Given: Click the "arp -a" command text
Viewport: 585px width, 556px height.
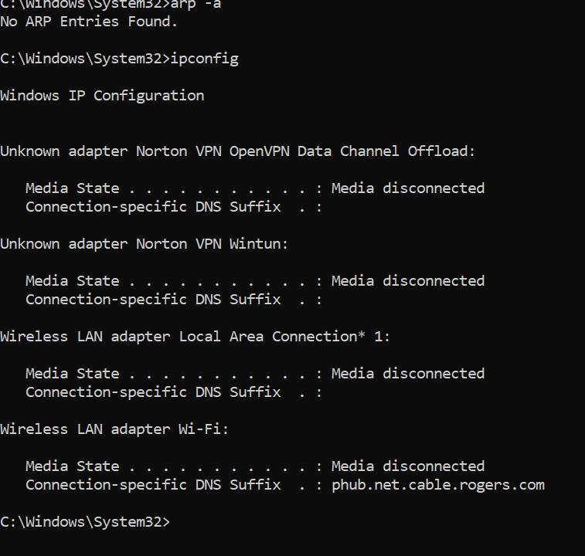Looking at the screenshot, I should tap(196, 4).
